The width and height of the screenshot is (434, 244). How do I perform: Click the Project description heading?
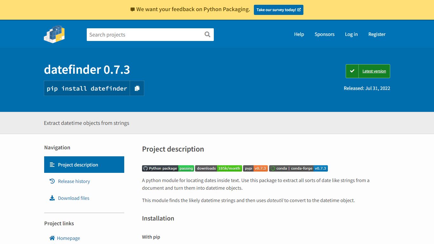173,149
